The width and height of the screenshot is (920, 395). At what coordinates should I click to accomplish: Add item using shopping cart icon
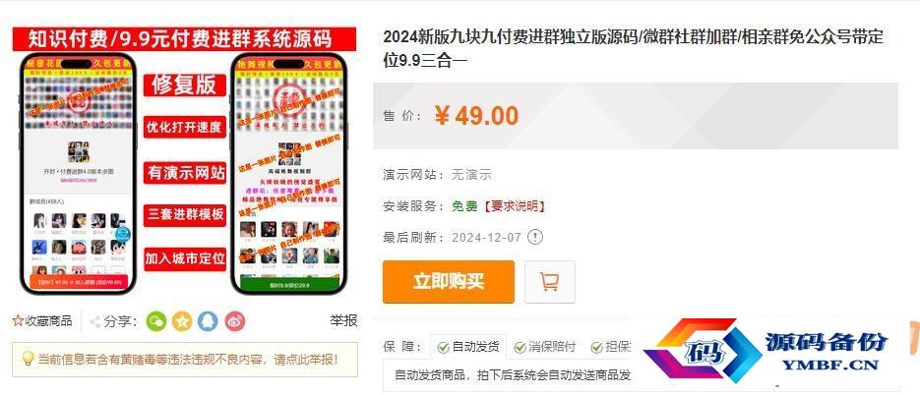pos(550,282)
